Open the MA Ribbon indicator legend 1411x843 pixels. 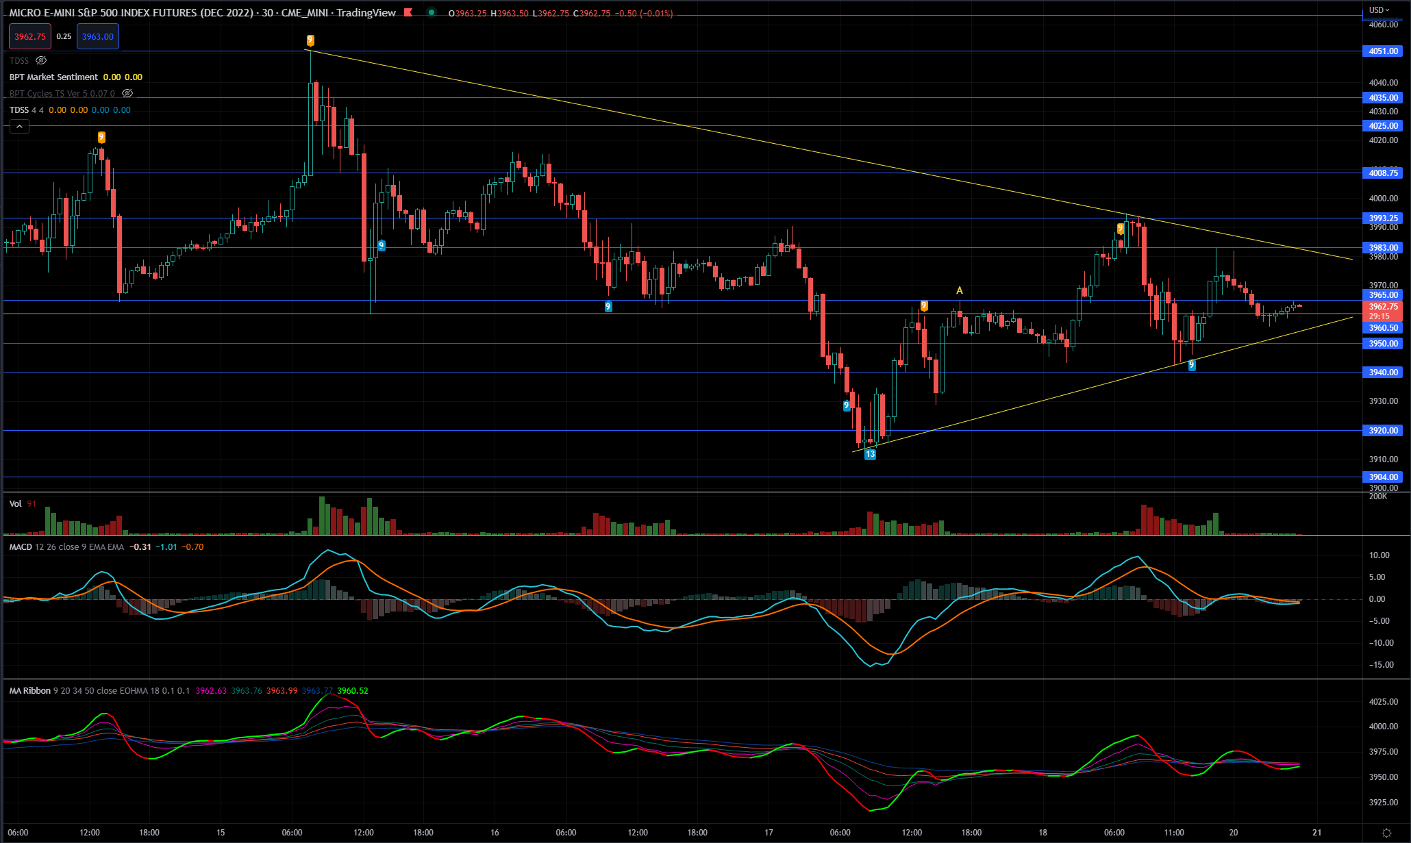(29, 691)
